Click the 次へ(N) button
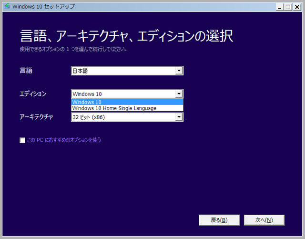The height and width of the screenshot is (239, 305). (x=264, y=220)
